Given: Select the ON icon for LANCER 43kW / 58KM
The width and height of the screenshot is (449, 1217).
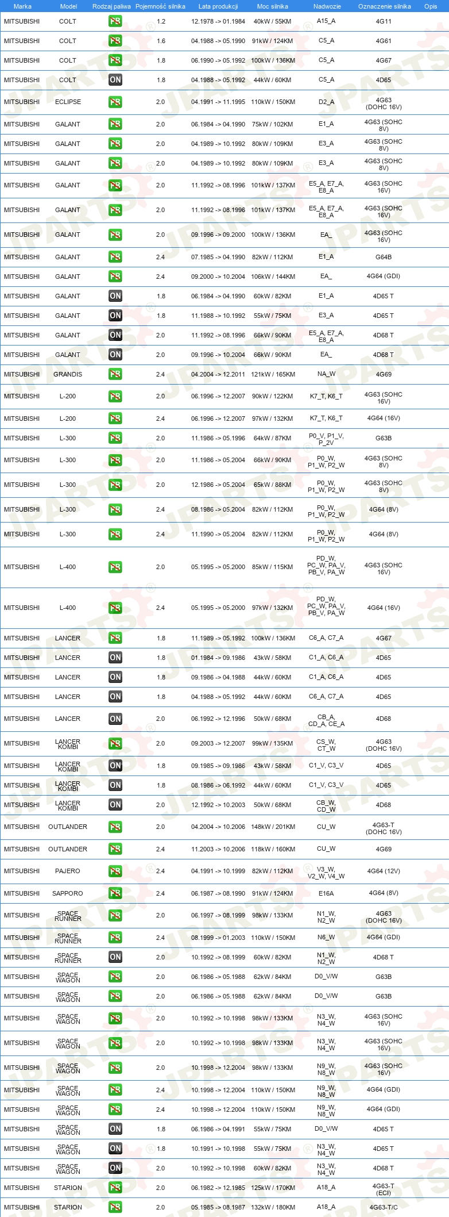Looking at the screenshot, I should tap(115, 658).
